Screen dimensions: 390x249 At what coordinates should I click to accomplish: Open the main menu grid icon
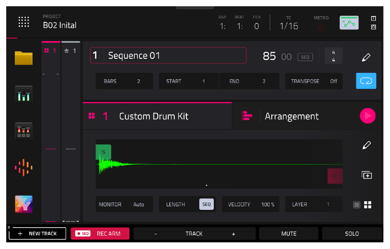coord(24,22)
